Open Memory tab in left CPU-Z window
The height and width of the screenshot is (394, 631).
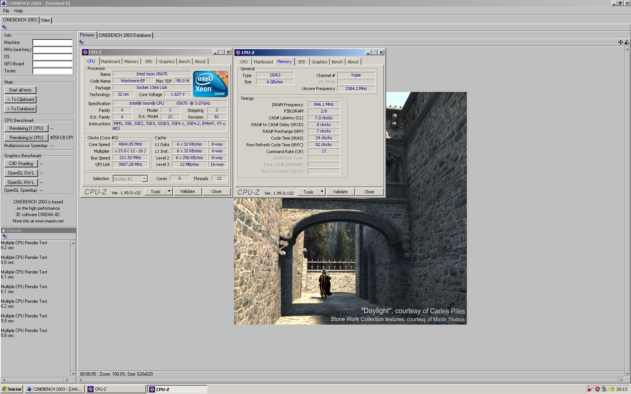[131, 62]
